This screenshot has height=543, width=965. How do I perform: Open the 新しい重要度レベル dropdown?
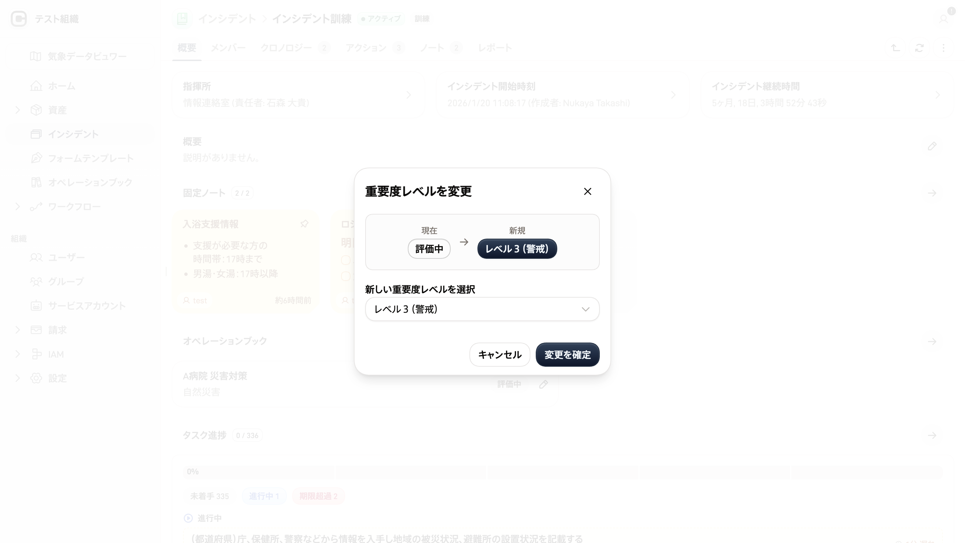point(482,309)
